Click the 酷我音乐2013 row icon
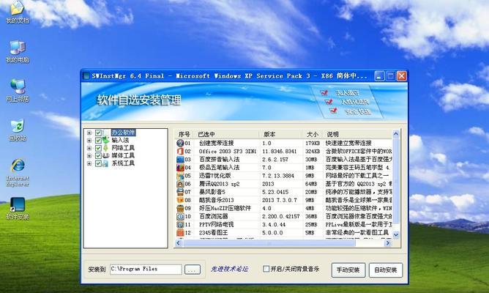 point(180,200)
